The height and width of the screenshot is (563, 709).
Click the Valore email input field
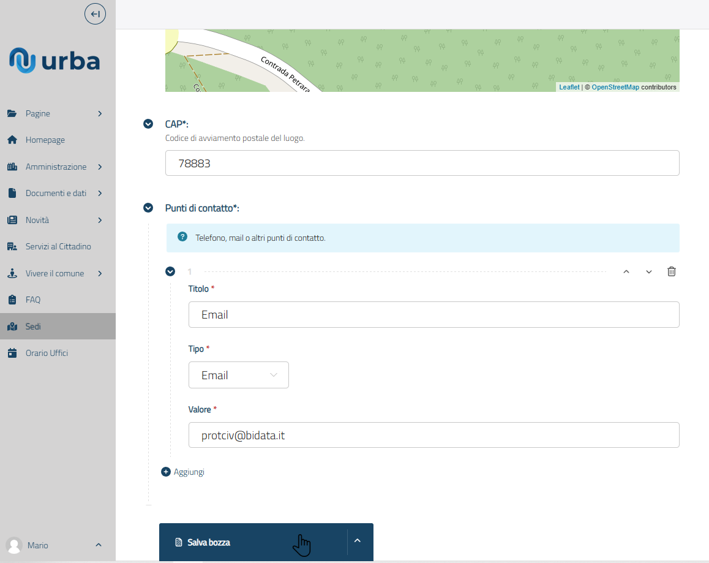[x=433, y=435]
